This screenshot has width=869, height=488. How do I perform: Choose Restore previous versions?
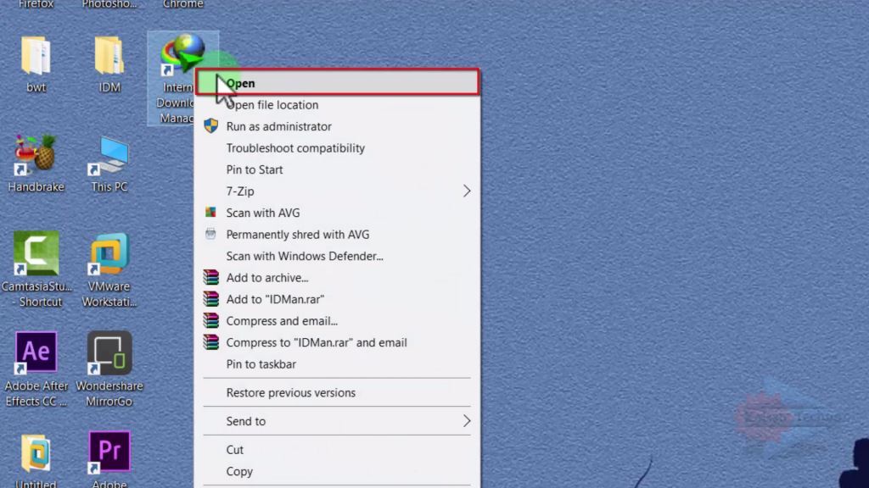pos(338,392)
